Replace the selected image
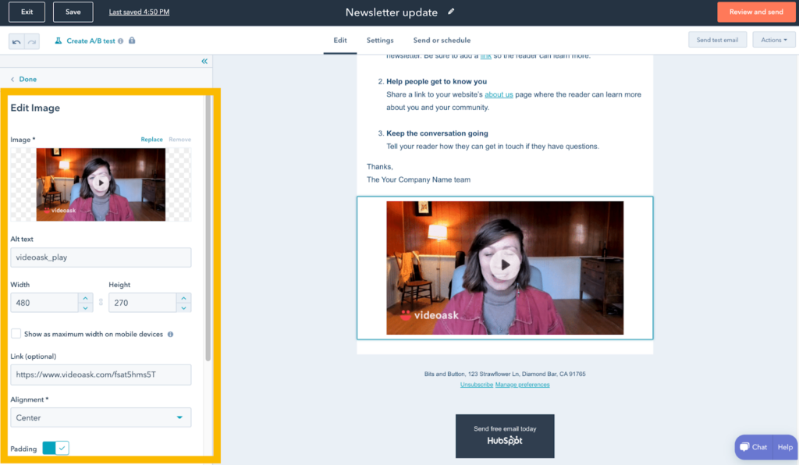This screenshot has height=465, width=799. coord(151,140)
